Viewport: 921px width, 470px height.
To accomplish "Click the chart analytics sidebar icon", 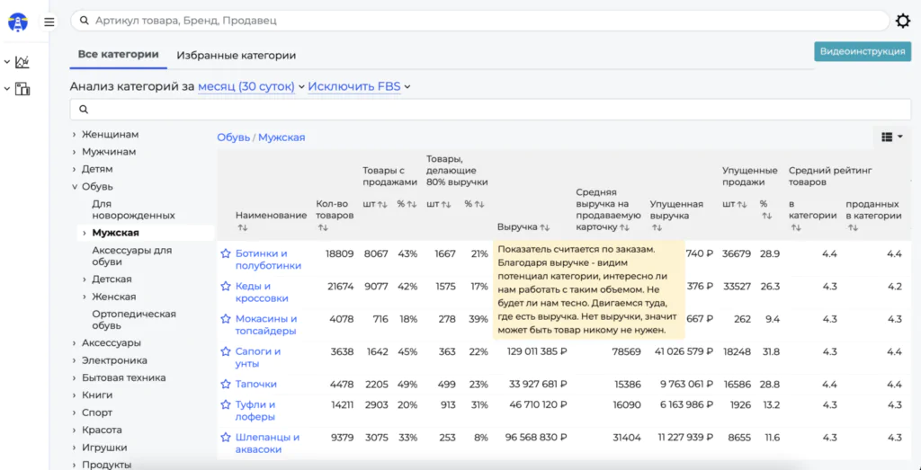I will pos(22,62).
